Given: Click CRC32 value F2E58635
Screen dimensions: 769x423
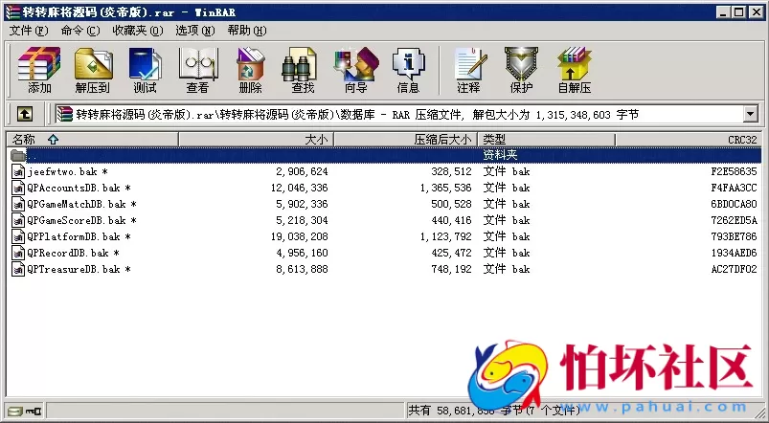Looking at the screenshot, I should (x=735, y=171).
